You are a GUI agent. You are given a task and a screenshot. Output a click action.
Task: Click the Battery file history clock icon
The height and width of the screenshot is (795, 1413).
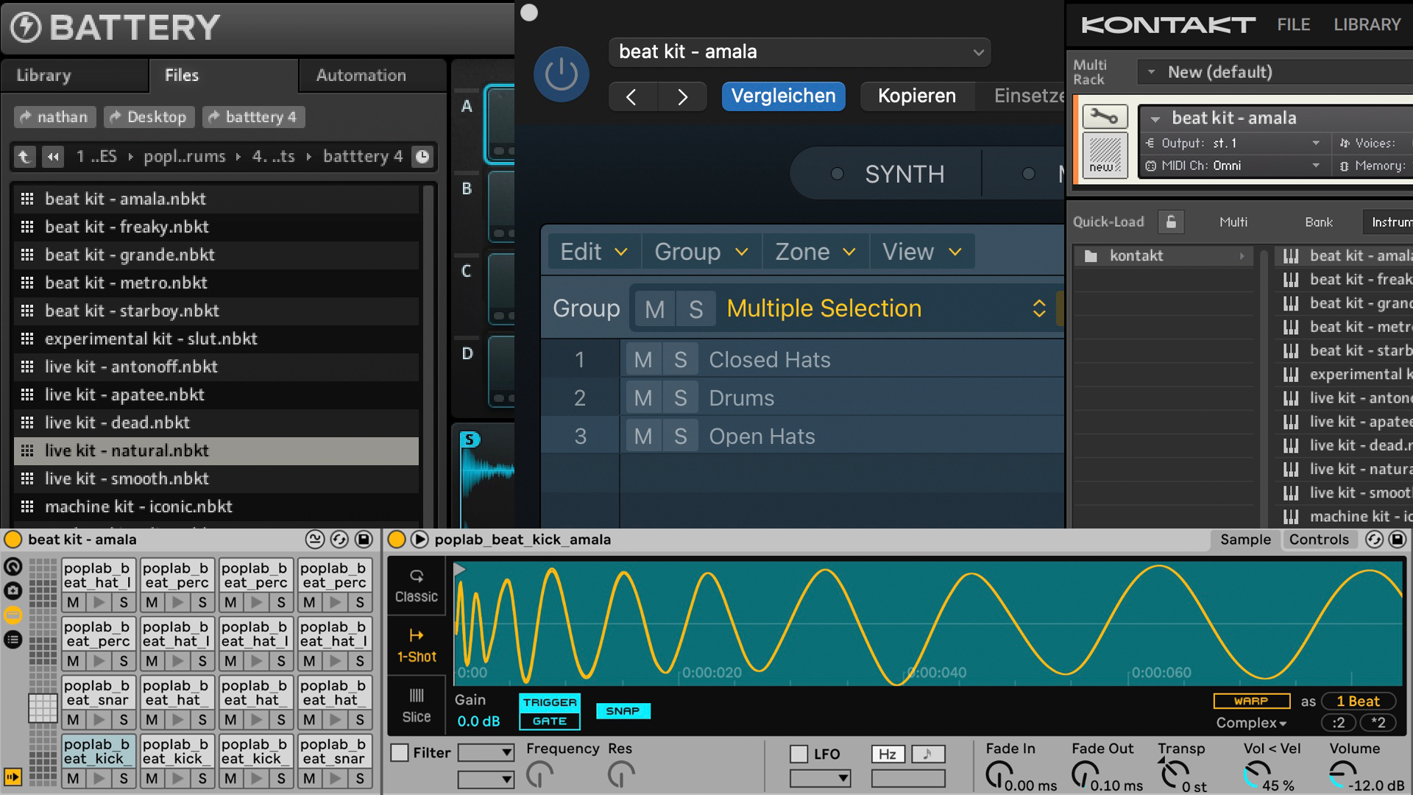[422, 157]
